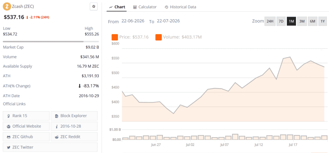329x153 pixels.
Task: Click the $350 y-axis label
Action: tap(115, 116)
